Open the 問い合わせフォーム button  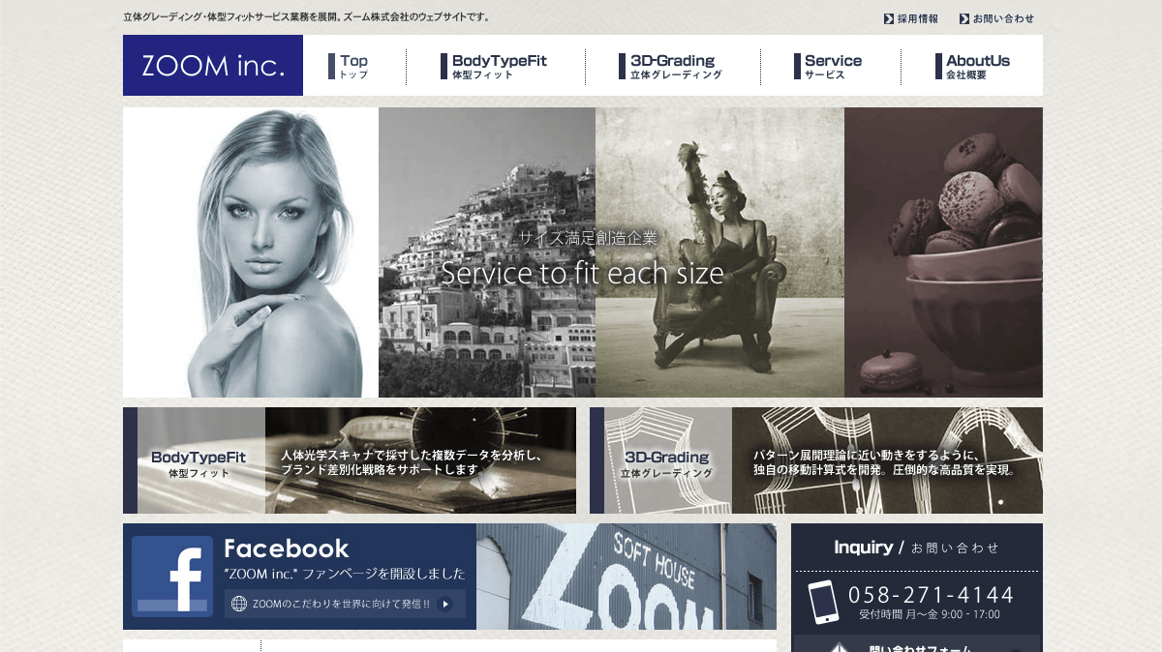pos(916,644)
